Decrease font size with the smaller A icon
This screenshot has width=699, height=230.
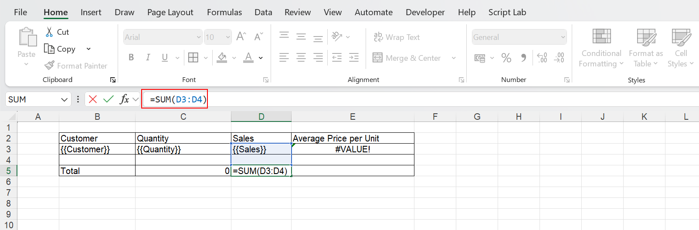click(x=258, y=37)
